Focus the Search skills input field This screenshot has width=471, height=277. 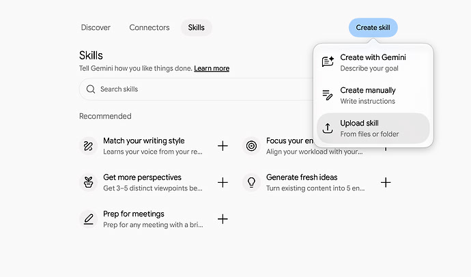click(x=197, y=89)
